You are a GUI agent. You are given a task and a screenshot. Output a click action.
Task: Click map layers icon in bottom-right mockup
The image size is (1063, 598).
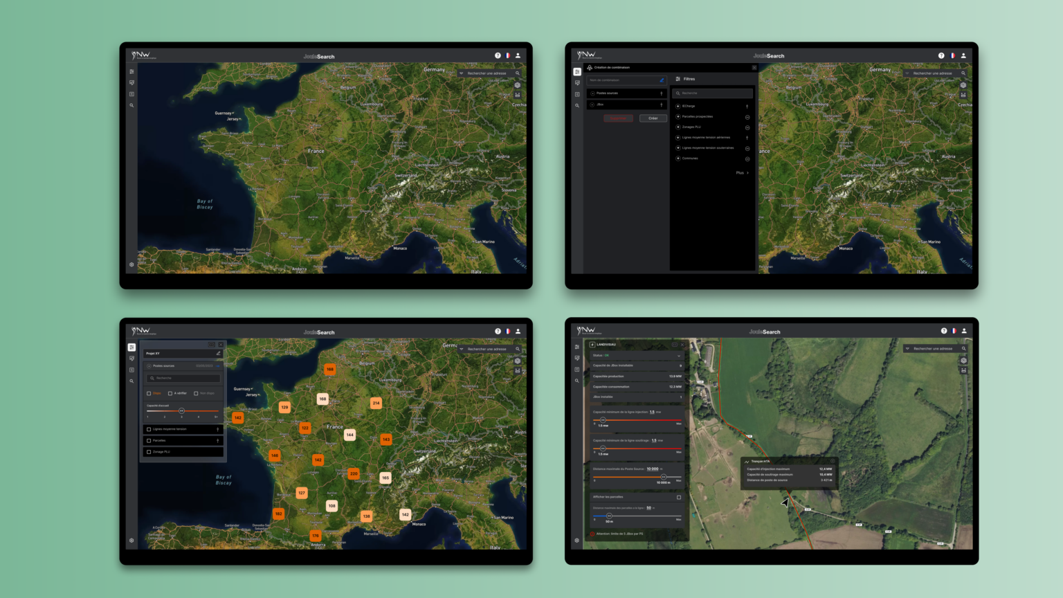tap(963, 361)
